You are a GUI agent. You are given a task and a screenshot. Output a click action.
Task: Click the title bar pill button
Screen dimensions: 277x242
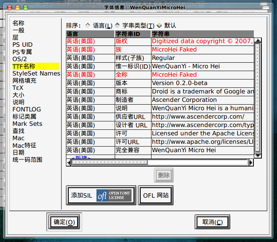(266, 8)
